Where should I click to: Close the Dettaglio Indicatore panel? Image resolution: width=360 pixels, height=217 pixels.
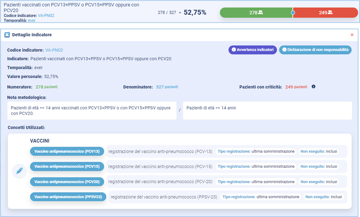pyautogui.click(x=352, y=35)
